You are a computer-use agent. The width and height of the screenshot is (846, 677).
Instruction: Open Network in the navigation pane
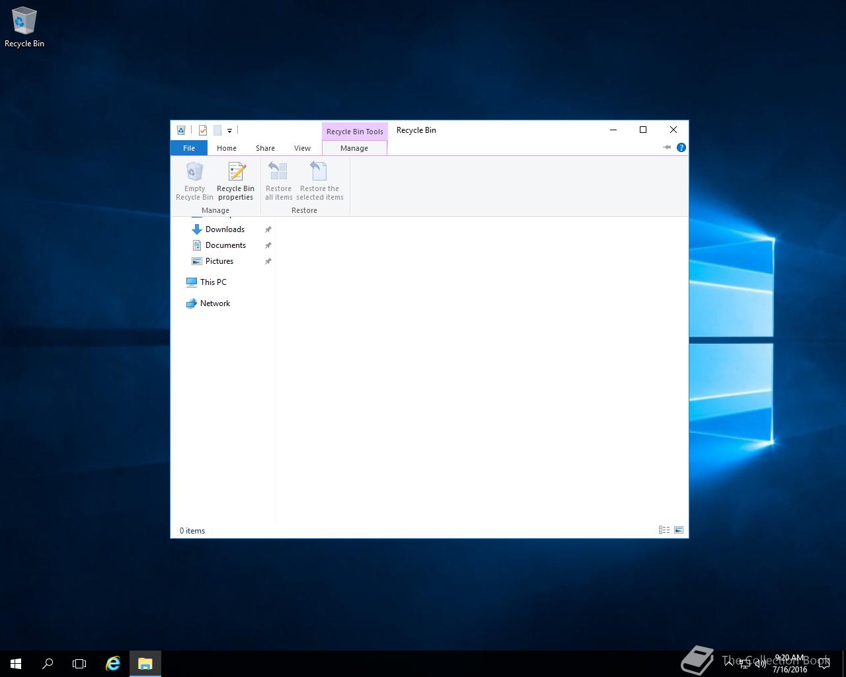point(215,303)
